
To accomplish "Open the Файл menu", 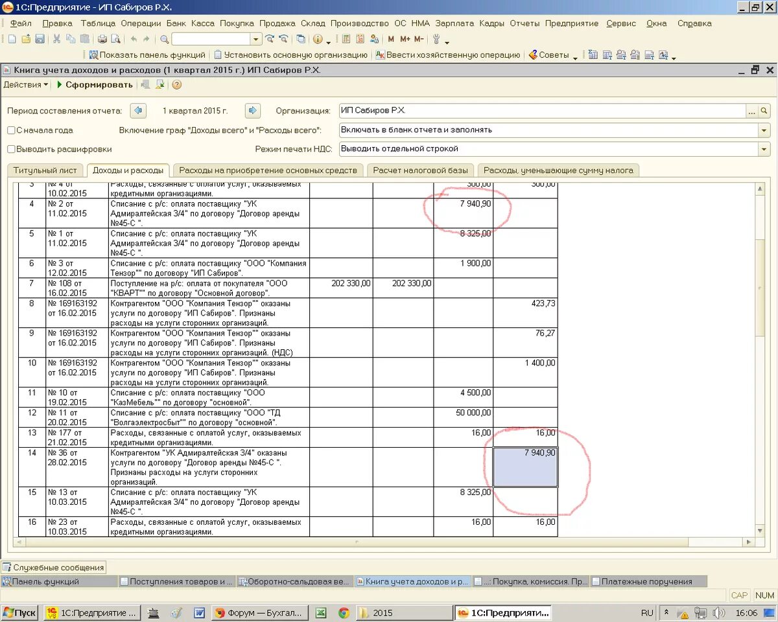I will [21, 23].
